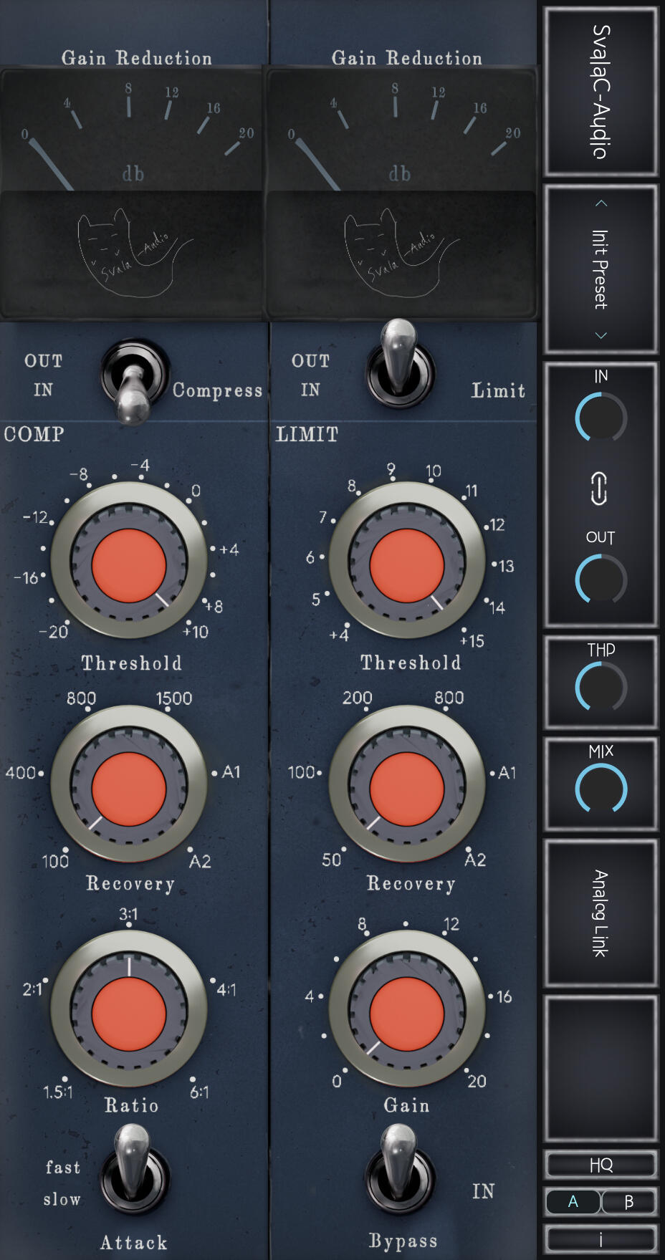Screen dimensions: 665x1260
Task: Click the COMP Recovery knob
Action: pos(129,784)
